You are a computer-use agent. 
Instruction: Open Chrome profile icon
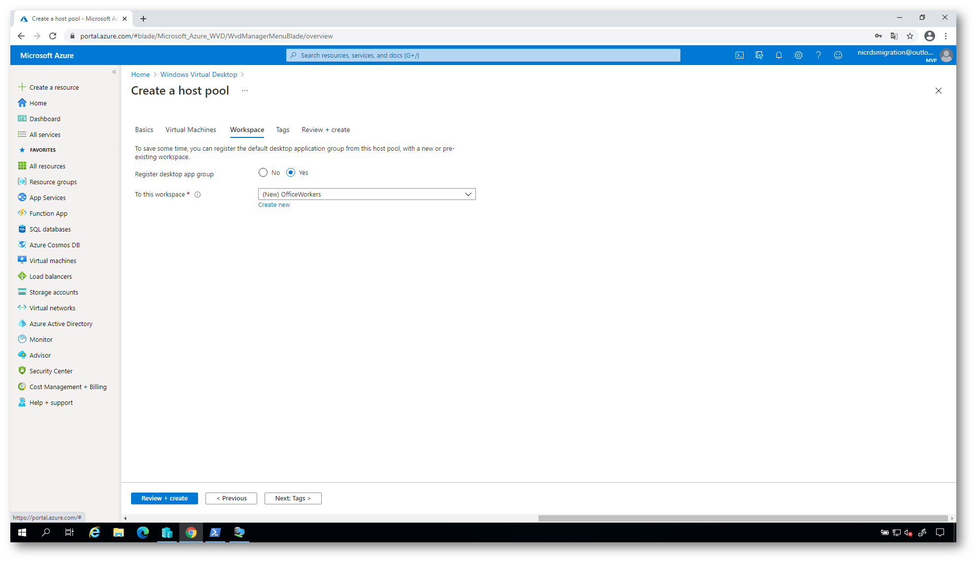[929, 36]
